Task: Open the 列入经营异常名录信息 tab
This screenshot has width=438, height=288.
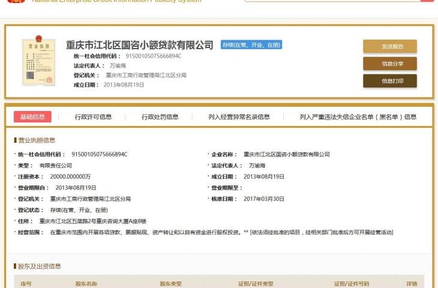Action: (239, 117)
